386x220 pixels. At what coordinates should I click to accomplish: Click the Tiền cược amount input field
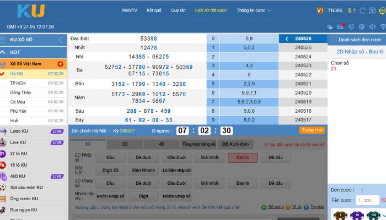tap(367, 200)
